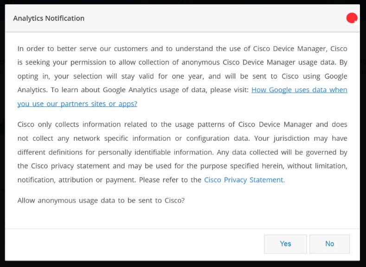Click the empty footer area left of Yes
This screenshot has height=267, width=366.
click(133, 244)
